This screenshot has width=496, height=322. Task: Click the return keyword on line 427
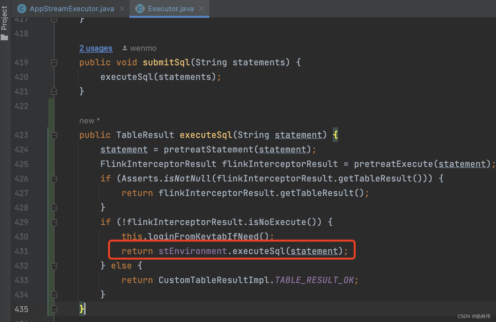tap(137, 193)
